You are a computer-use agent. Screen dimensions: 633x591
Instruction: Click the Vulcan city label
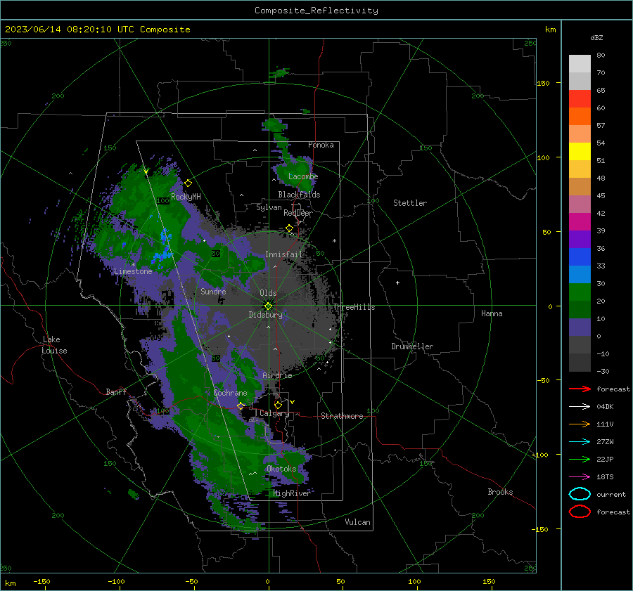357,522
